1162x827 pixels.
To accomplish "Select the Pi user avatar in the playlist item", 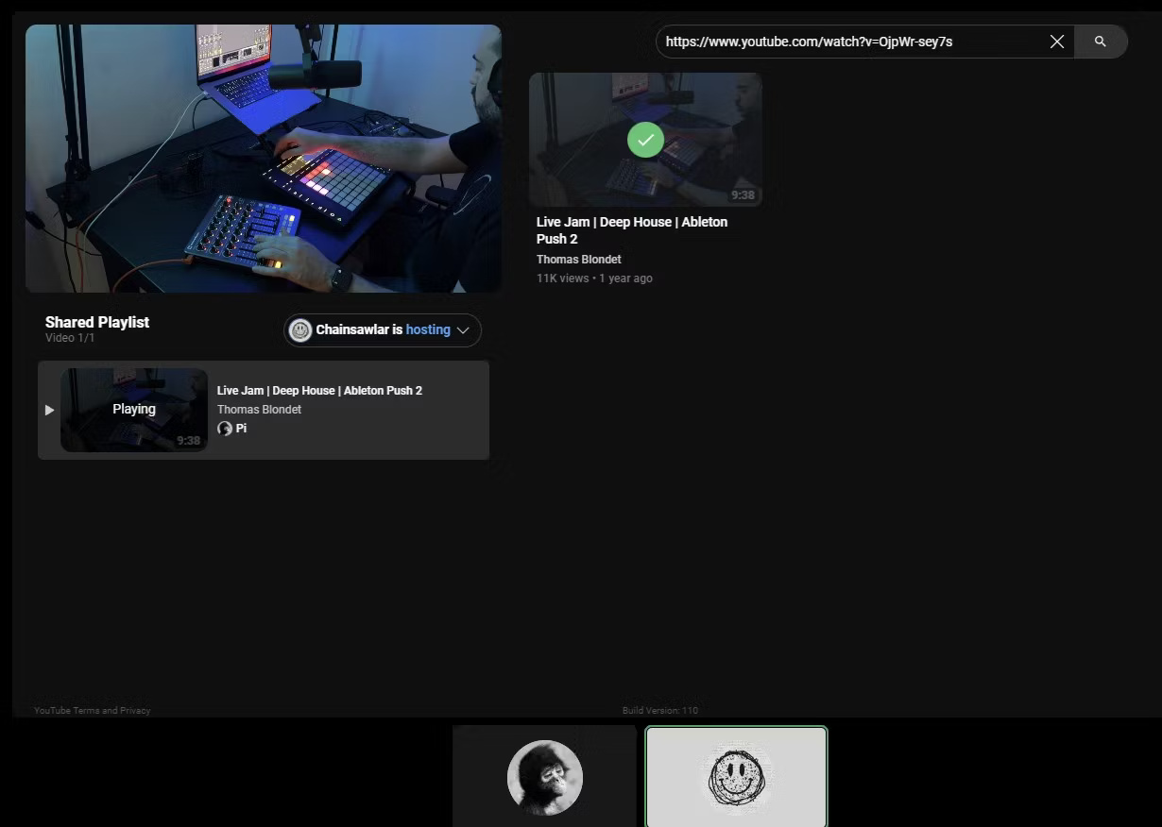I will (x=225, y=428).
